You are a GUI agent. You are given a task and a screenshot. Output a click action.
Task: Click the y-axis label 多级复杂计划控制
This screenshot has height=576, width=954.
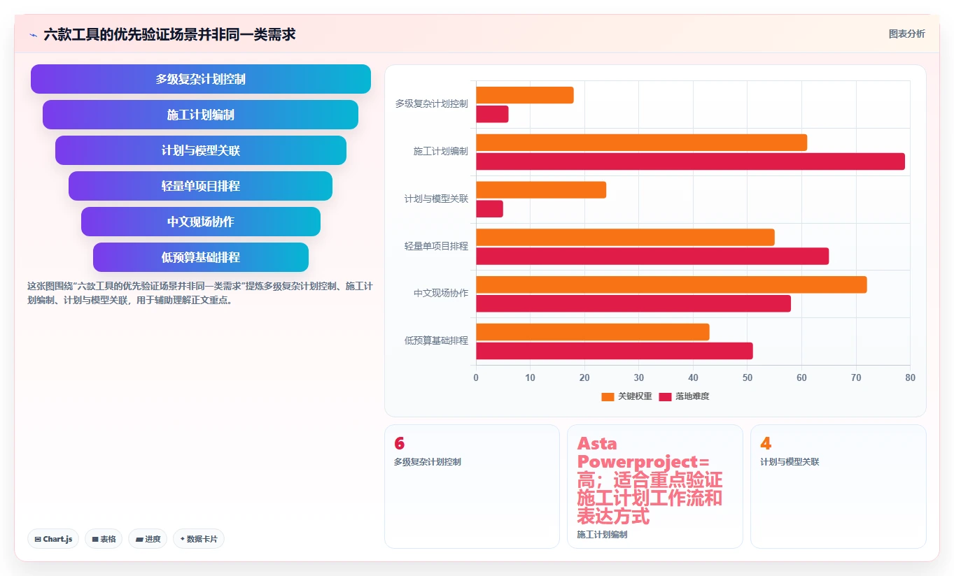tap(431, 103)
